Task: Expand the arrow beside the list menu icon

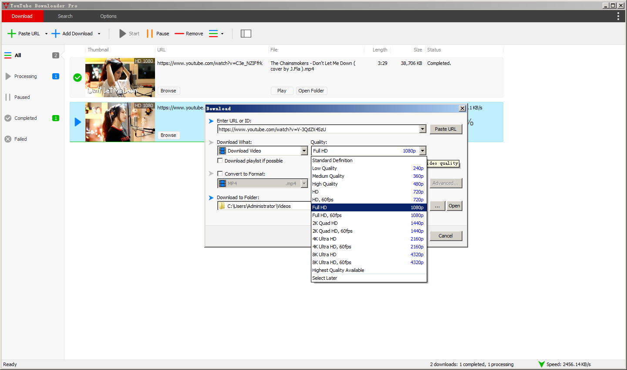Action: pos(222,34)
